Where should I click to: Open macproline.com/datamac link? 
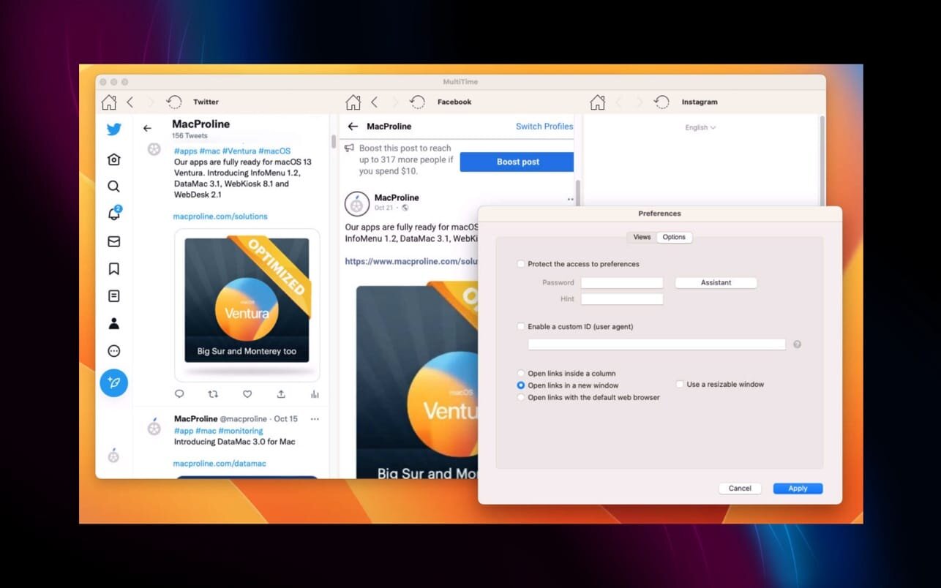click(220, 464)
